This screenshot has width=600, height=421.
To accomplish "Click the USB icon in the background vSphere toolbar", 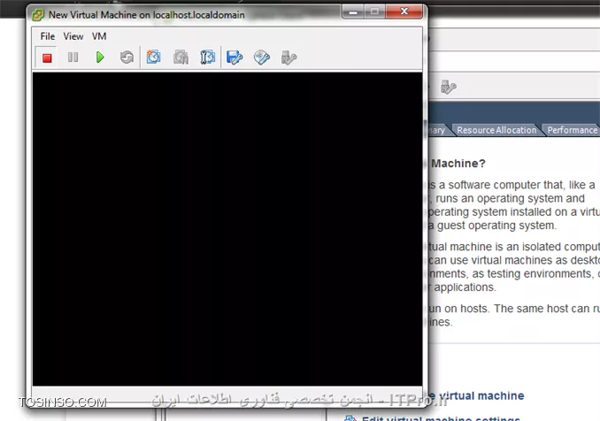I will pyautogui.click(x=448, y=88).
